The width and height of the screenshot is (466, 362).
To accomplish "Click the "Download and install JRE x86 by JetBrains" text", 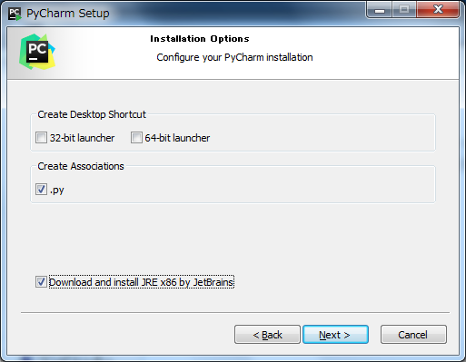I will (x=142, y=282).
